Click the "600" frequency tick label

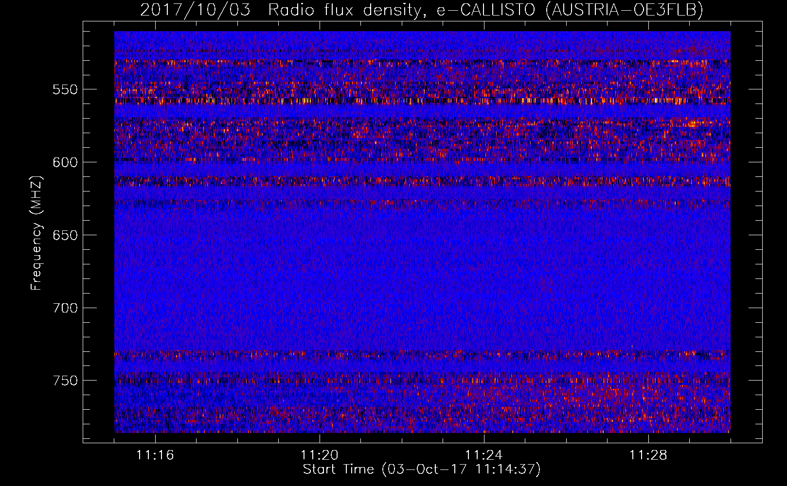click(66, 162)
